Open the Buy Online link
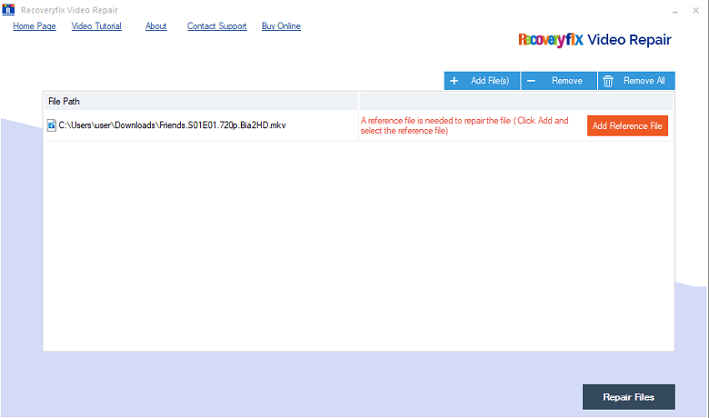The width and height of the screenshot is (709, 418). coord(281,26)
